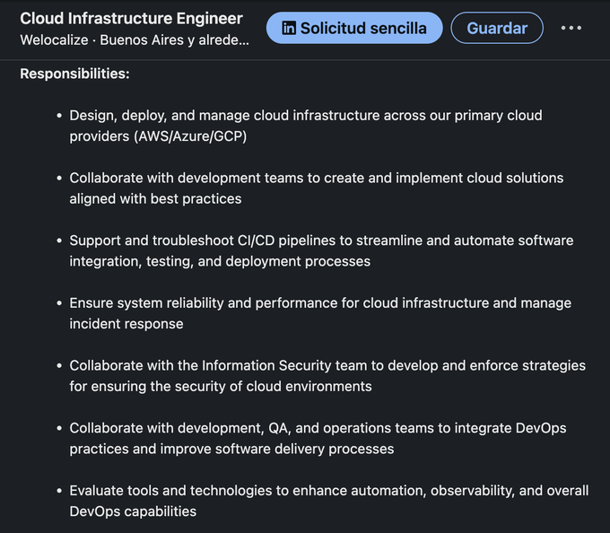Click the Responsibilities heading
Viewport: 610px width, 533px height.
pos(74,74)
